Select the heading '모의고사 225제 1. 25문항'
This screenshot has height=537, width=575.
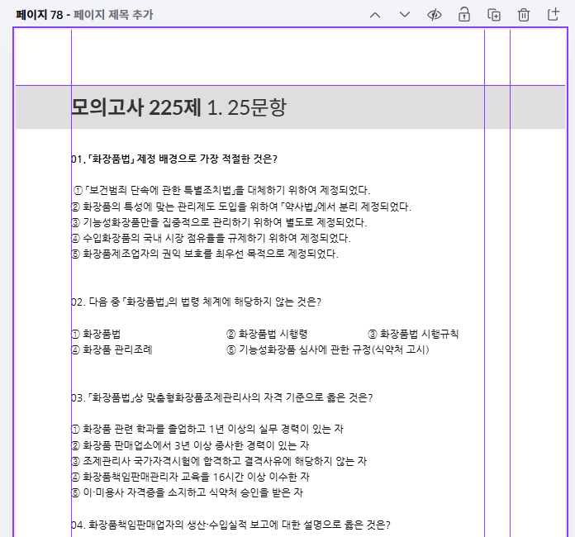click(178, 107)
